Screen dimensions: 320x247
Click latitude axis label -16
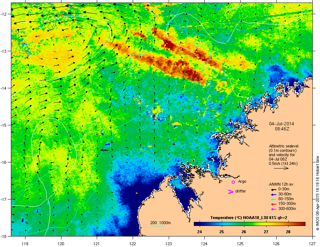(x=4, y=162)
